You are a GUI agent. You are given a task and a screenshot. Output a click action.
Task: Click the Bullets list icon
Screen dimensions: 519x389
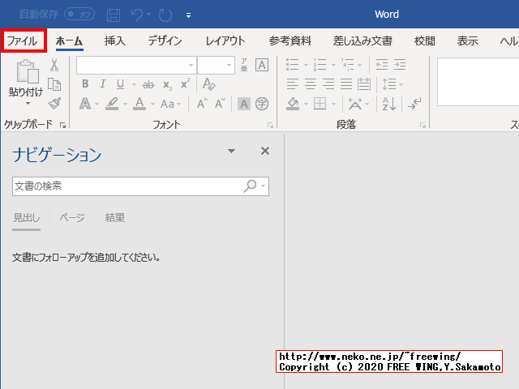tap(293, 65)
